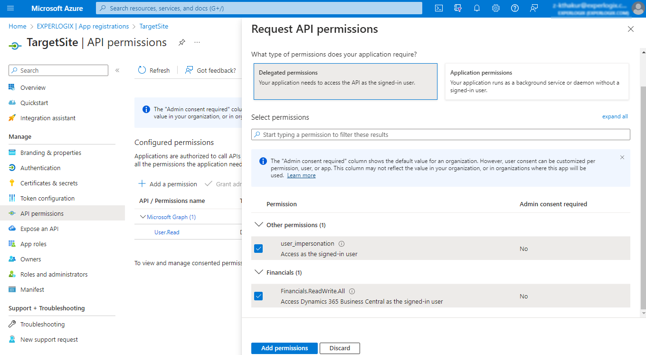This screenshot has height=355, width=646.
Task: Pin TargetSite API permissions page
Action: (181, 42)
